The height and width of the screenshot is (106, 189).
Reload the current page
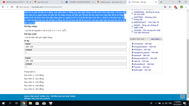pyautogui.click(x=12, y=7)
